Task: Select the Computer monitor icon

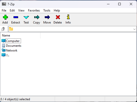Action: (x=3, y=41)
